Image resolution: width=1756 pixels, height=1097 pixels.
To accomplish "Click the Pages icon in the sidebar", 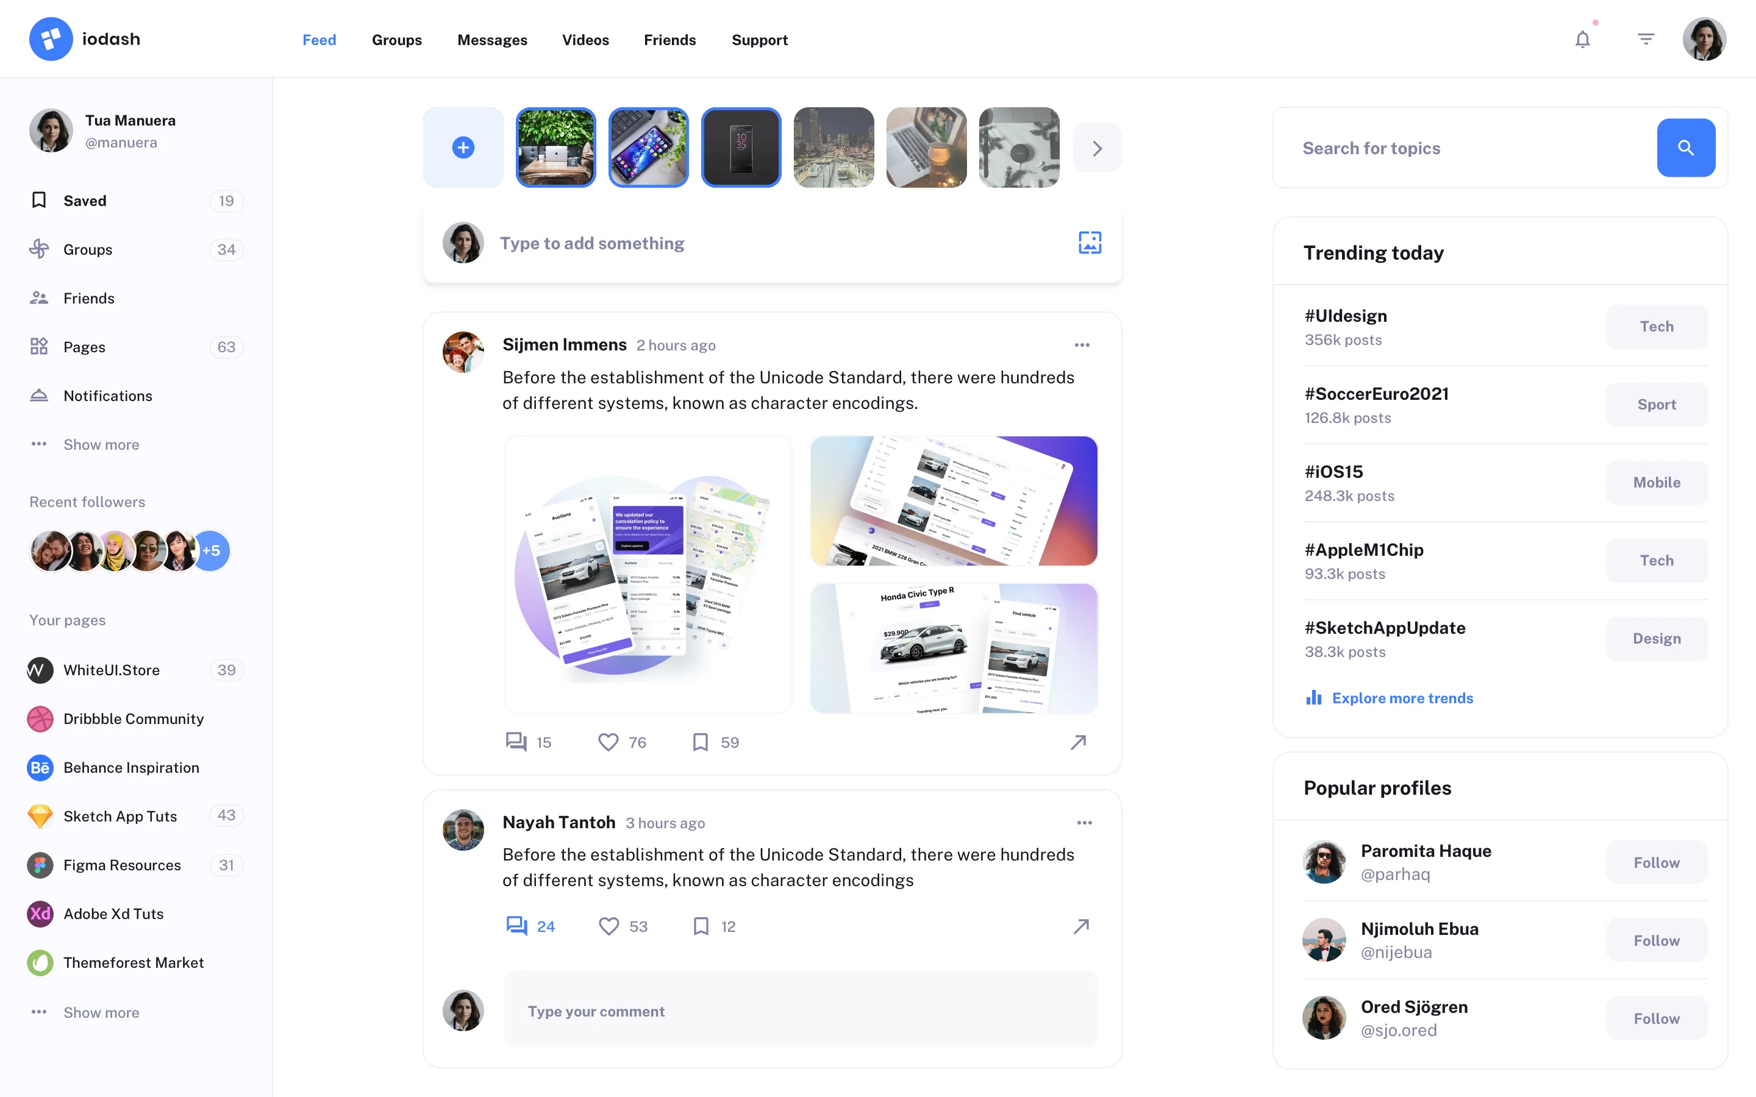I will (x=39, y=346).
